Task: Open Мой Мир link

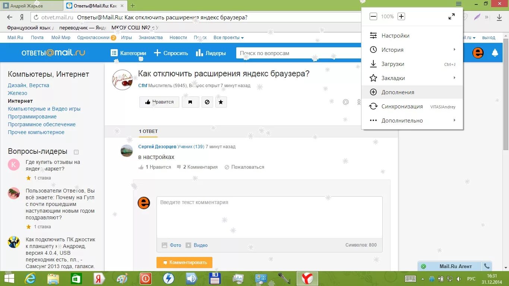Action: tap(61, 38)
